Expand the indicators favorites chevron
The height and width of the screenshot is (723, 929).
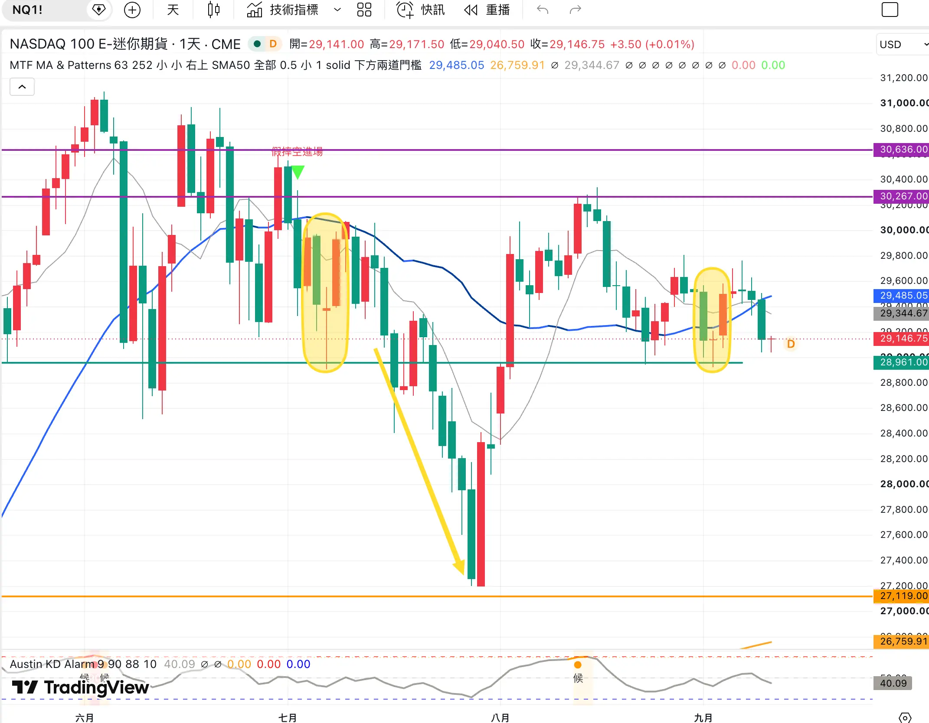pos(337,10)
